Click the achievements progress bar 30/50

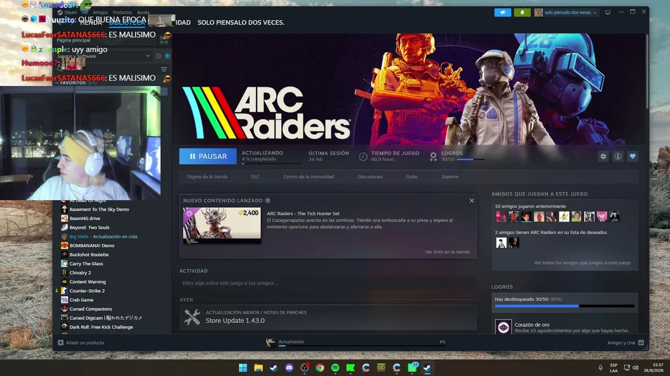[x=565, y=306]
